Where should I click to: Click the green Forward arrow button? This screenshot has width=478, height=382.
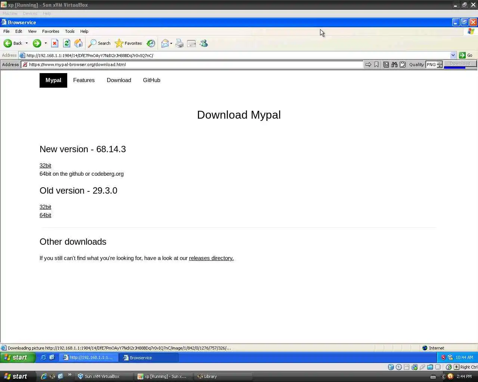coord(37,43)
